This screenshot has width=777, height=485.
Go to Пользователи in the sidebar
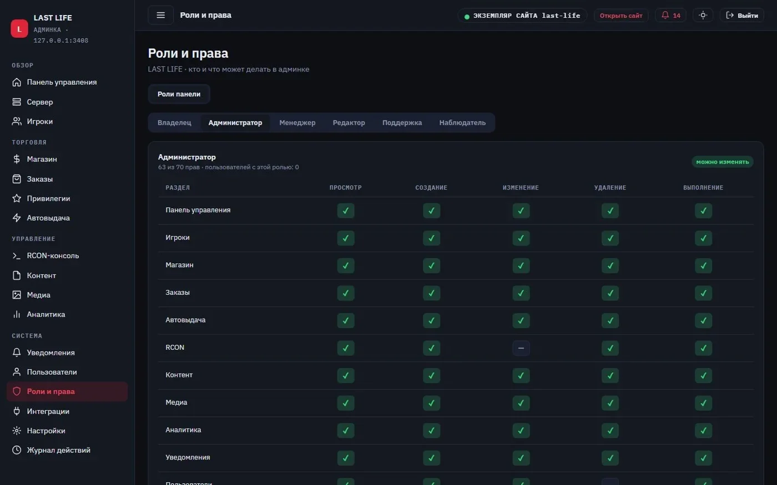67,372
